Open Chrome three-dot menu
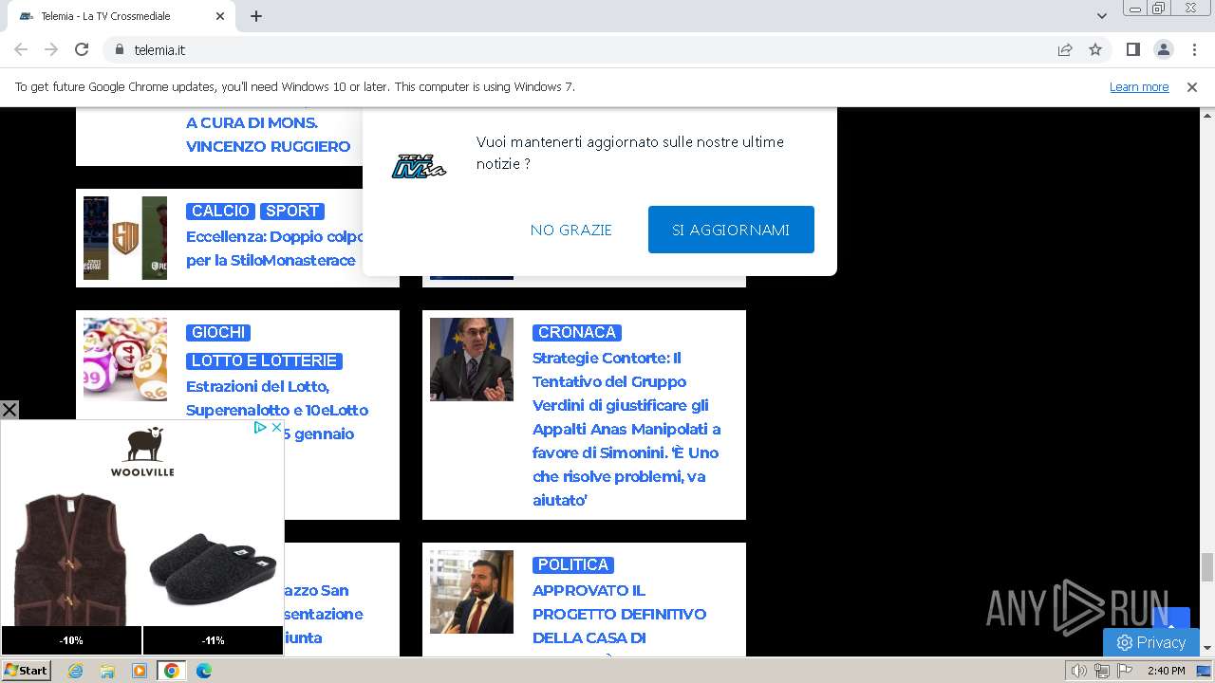Viewport: 1215px width, 683px height. click(1194, 49)
